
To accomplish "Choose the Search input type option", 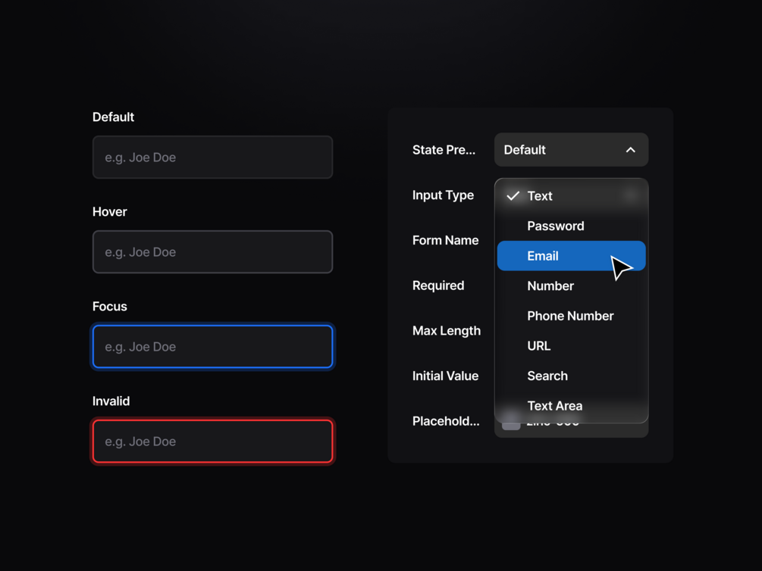I will [x=547, y=376].
